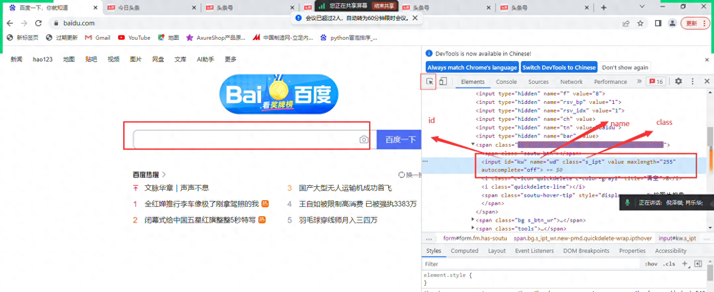Expand the span class="tools" node
This screenshot has height=292, width=714.
click(473, 228)
